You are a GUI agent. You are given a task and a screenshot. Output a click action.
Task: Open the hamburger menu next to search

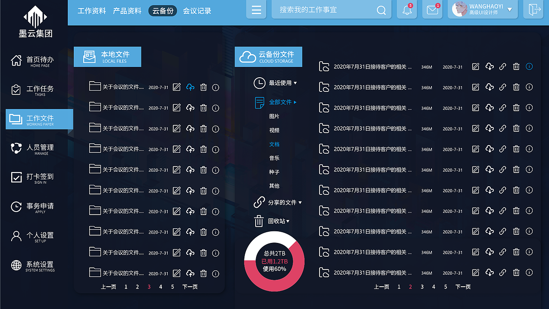click(256, 9)
